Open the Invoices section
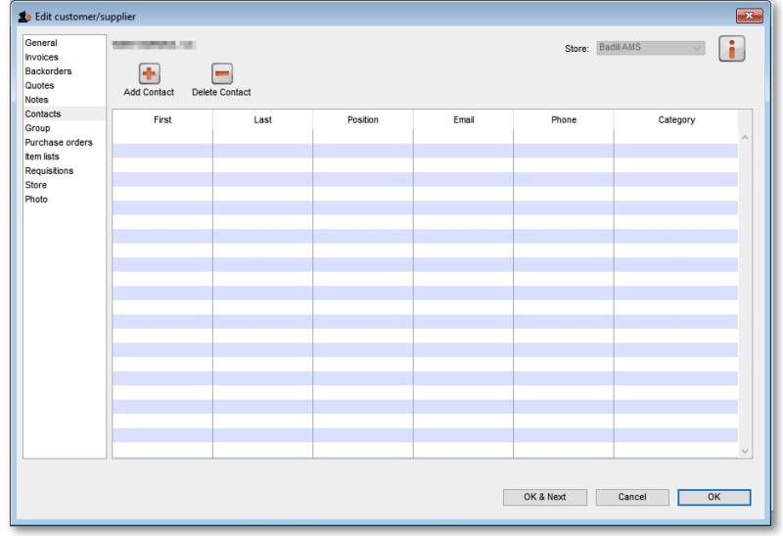The image size is (783, 536). (x=42, y=58)
